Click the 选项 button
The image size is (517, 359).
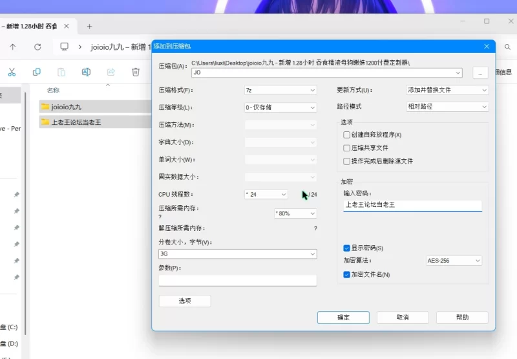coord(185,301)
